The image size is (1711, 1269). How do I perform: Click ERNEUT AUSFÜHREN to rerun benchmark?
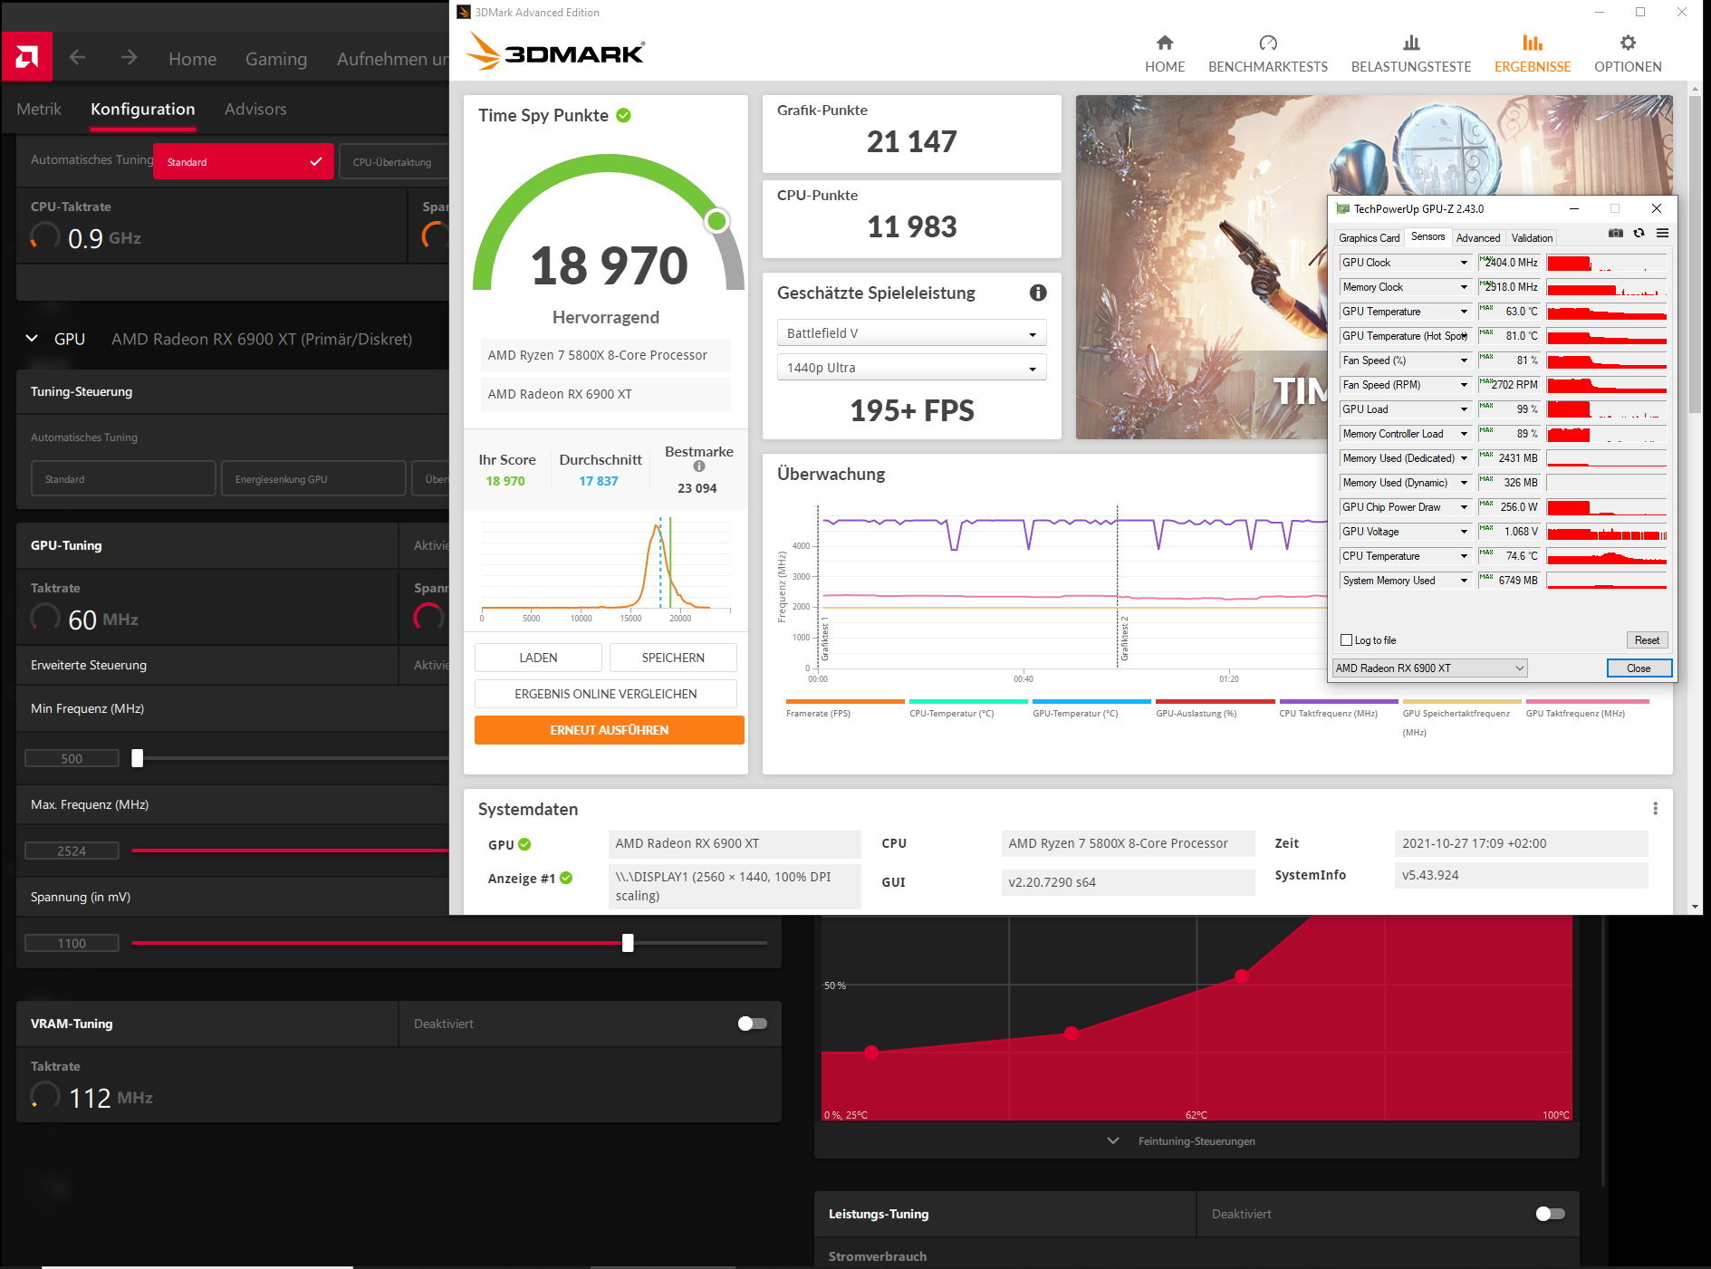tap(609, 730)
